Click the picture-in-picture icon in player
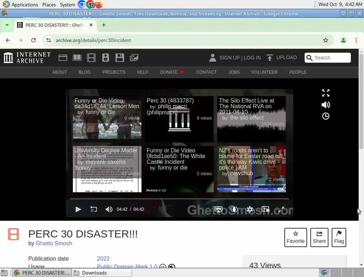The width and height of the screenshot is (364, 277). click(265, 209)
